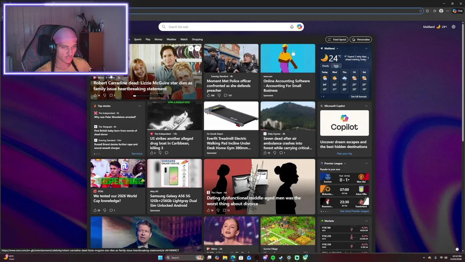465x262 pixels.
Task: Open the Money tab
Action: (158, 39)
